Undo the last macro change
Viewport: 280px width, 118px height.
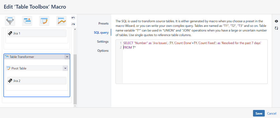(73, 18)
